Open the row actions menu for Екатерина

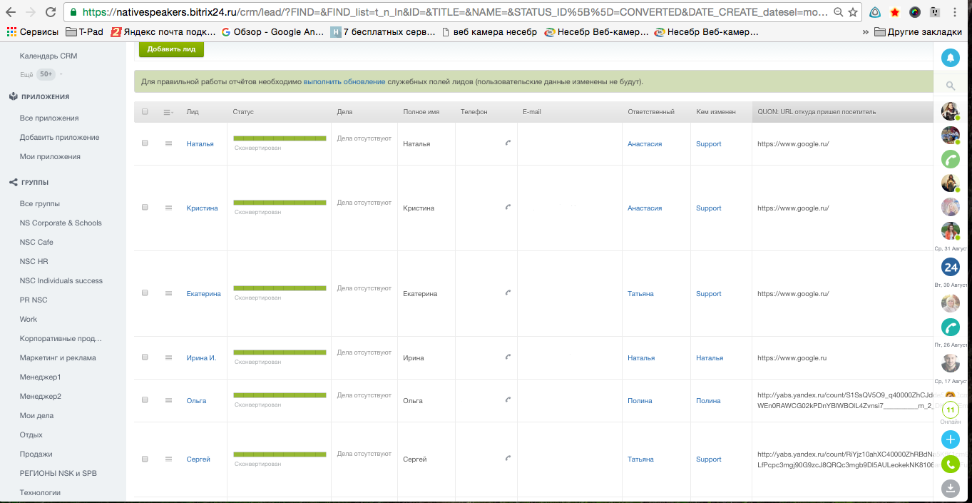169,293
